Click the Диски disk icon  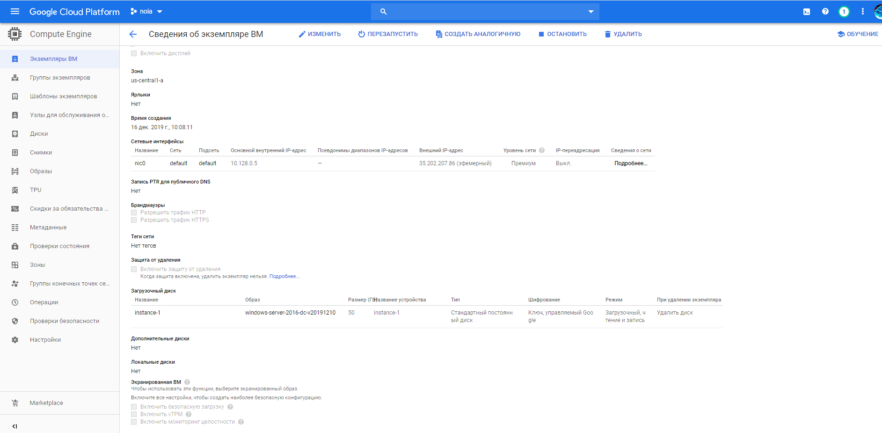pyautogui.click(x=15, y=134)
